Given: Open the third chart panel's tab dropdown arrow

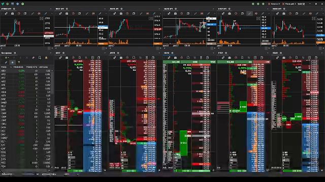Looking at the screenshot, I should tap(159, 9).
